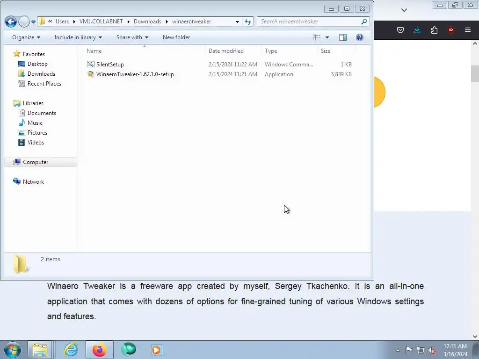
Task: Click the folder icon in address bar
Action: tap(42, 22)
